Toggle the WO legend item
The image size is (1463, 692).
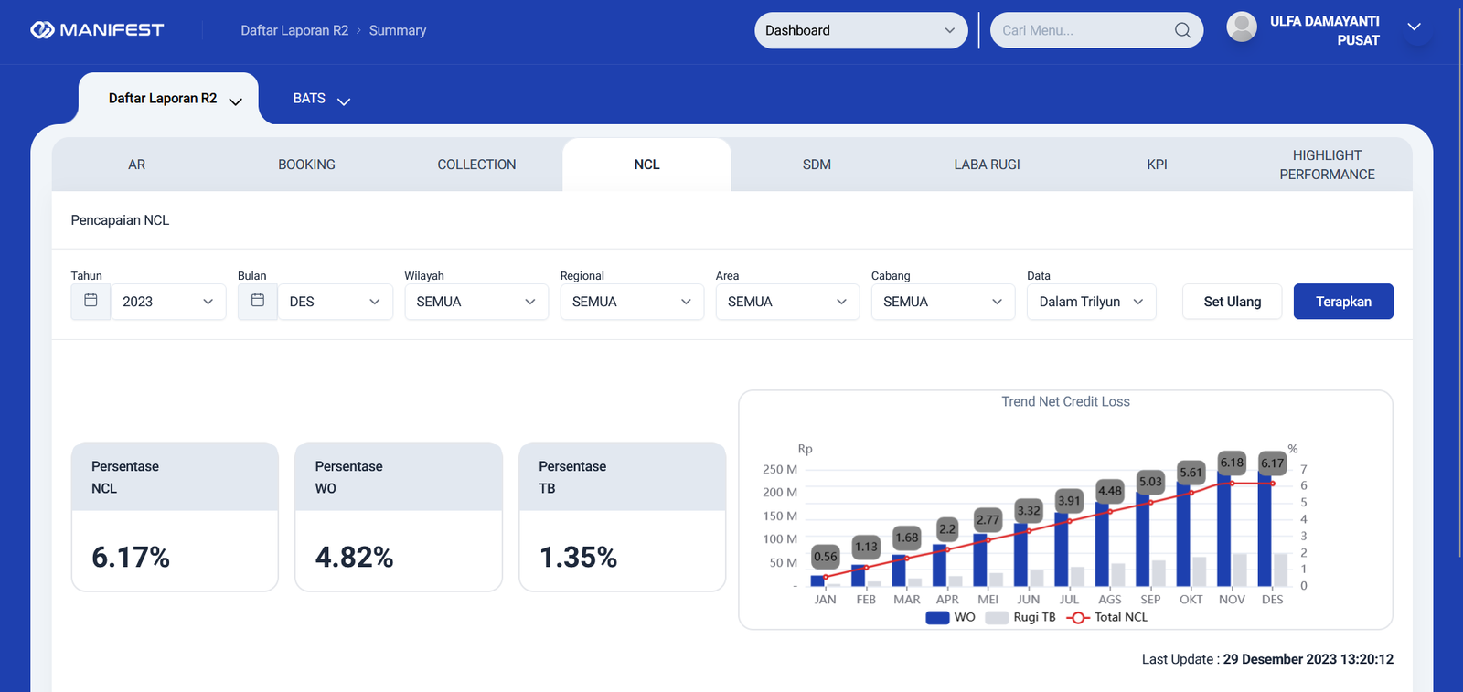950,618
